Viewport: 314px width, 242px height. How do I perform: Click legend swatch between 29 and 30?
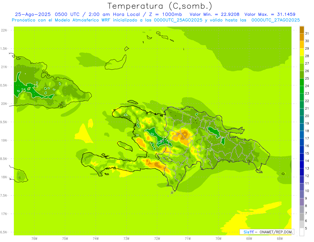(x=302, y=45)
